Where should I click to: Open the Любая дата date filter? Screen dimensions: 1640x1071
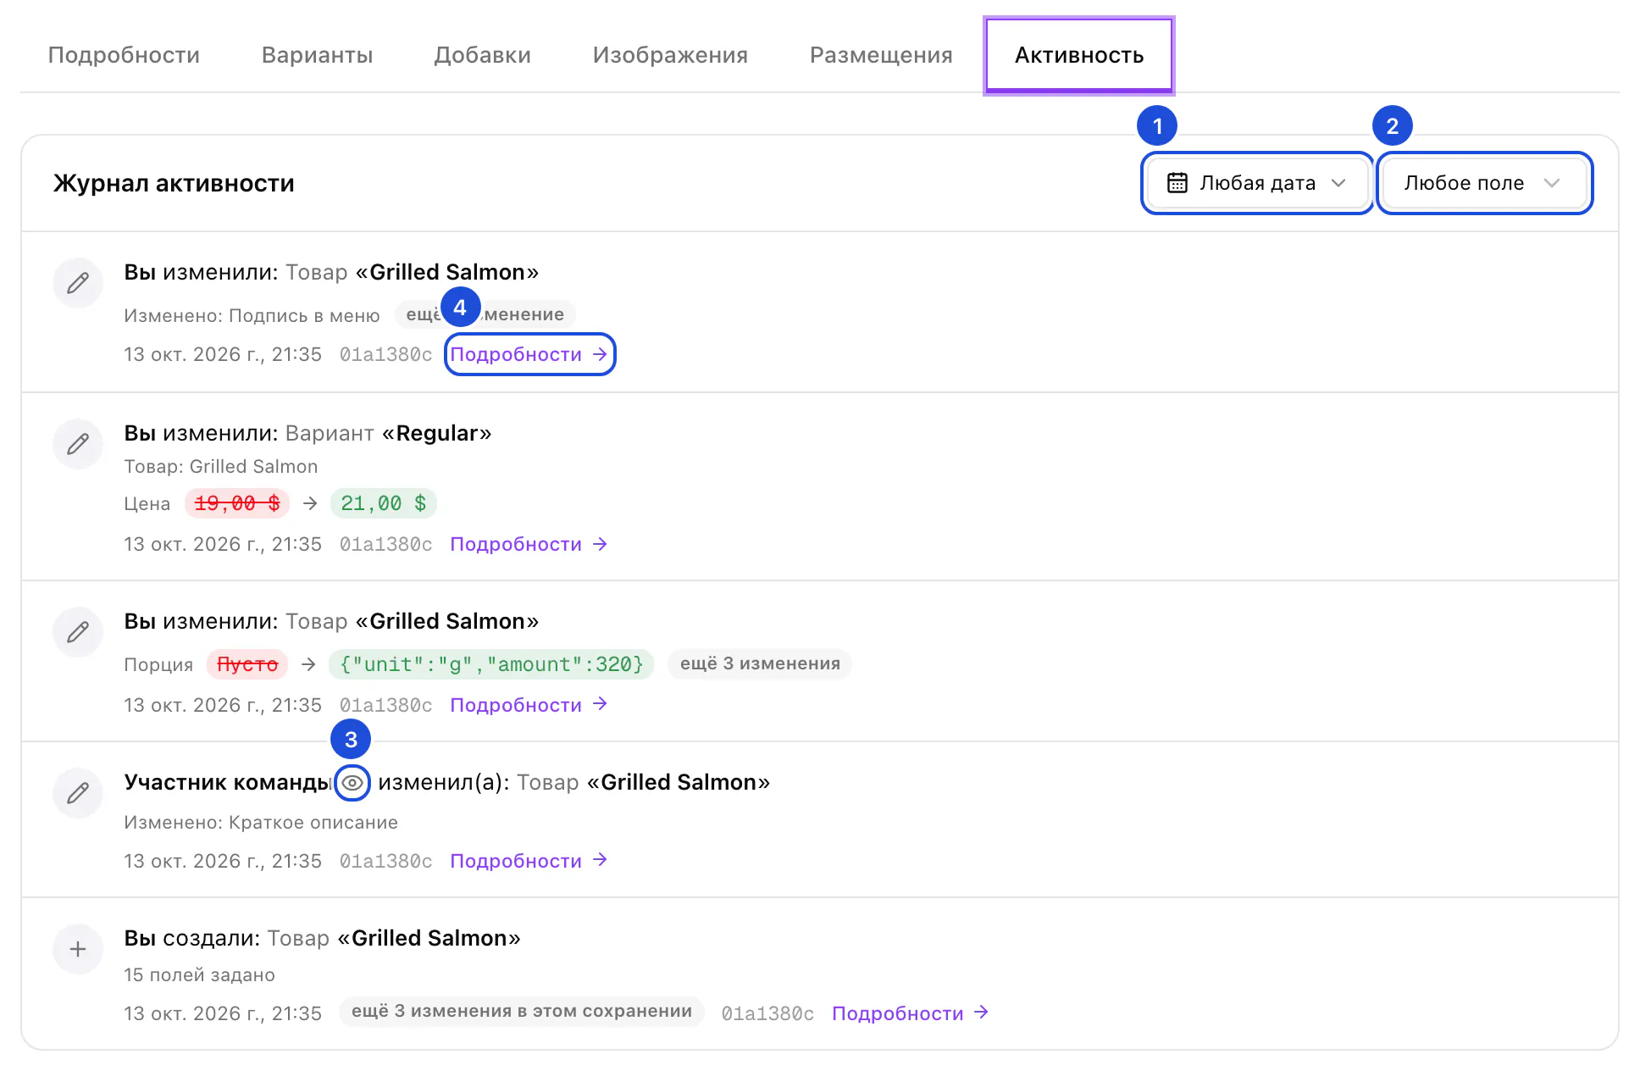(x=1256, y=183)
